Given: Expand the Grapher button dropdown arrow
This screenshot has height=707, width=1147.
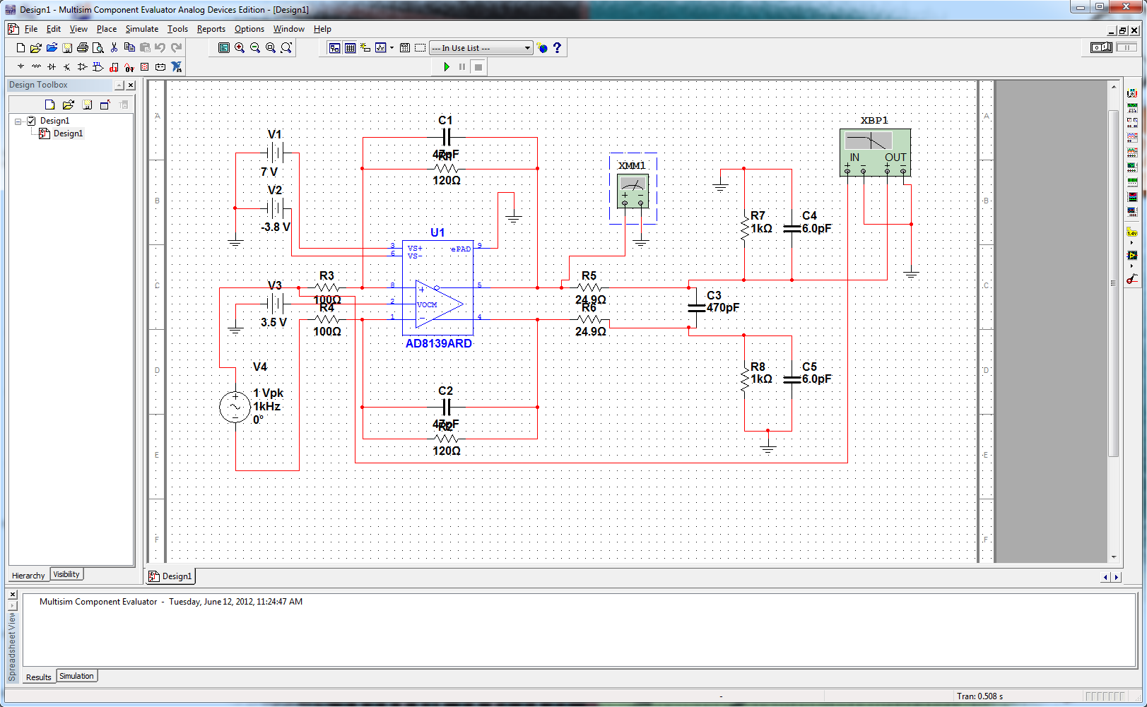Looking at the screenshot, I should pos(392,48).
